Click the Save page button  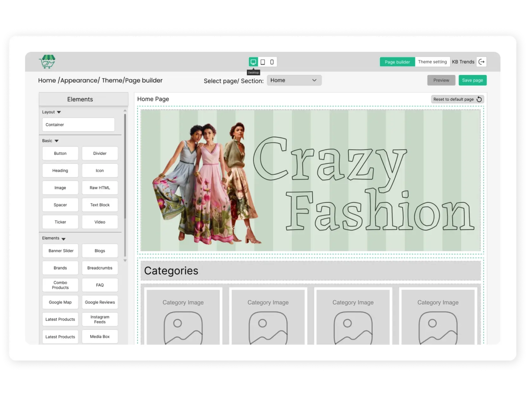(473, 80)
